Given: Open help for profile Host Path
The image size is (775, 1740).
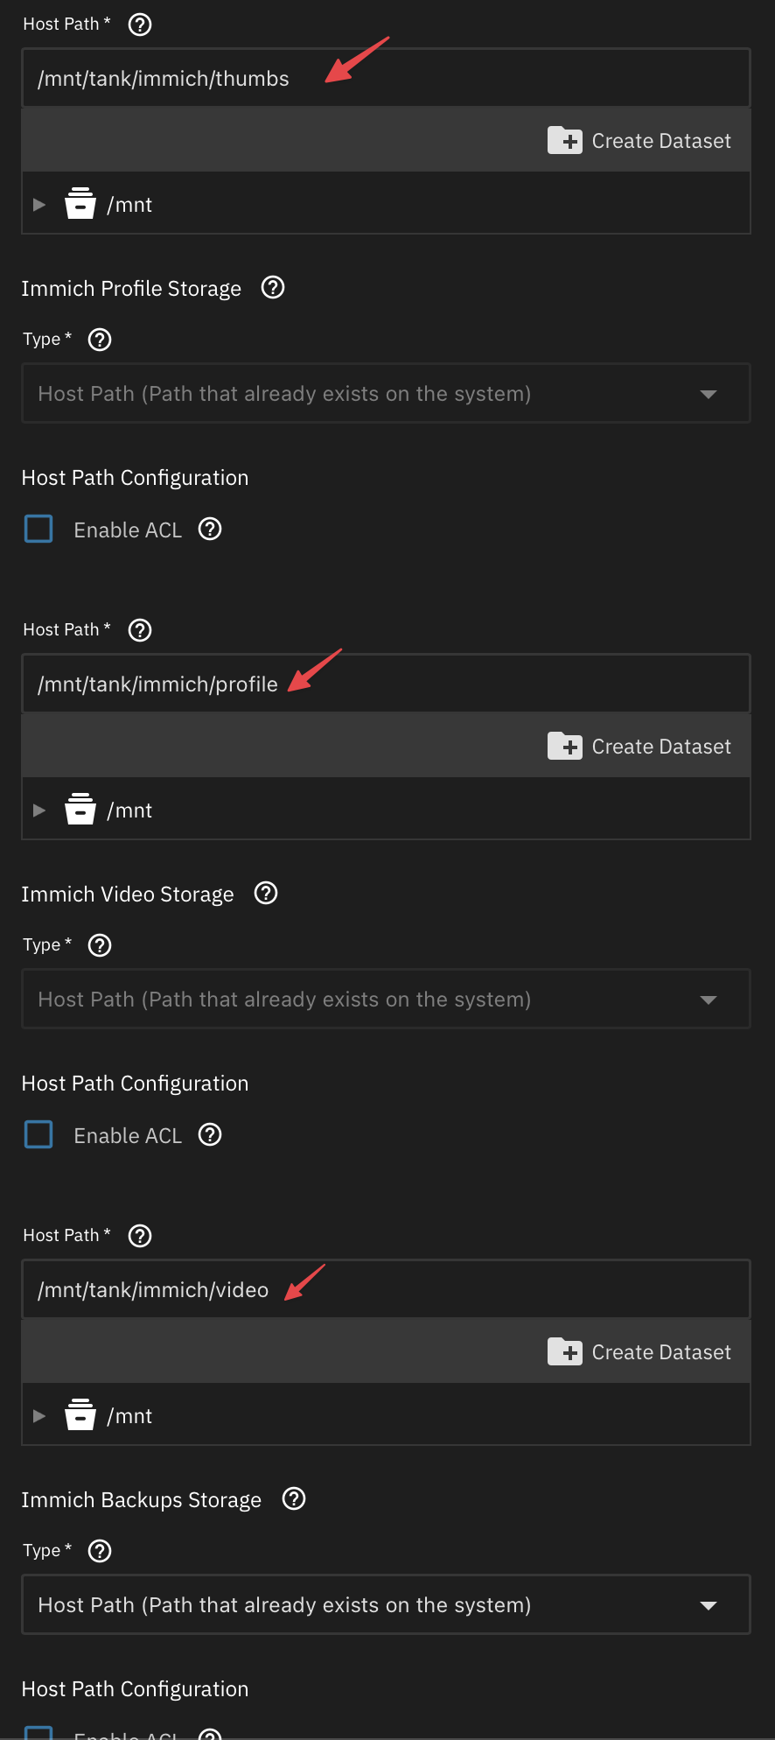Looking at the screenshot, I should pyautogui.click(x=140, y=630).
